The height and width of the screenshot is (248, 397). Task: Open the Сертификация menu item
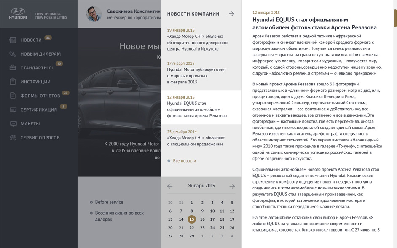pyautogui.click(x=39, y=110)
